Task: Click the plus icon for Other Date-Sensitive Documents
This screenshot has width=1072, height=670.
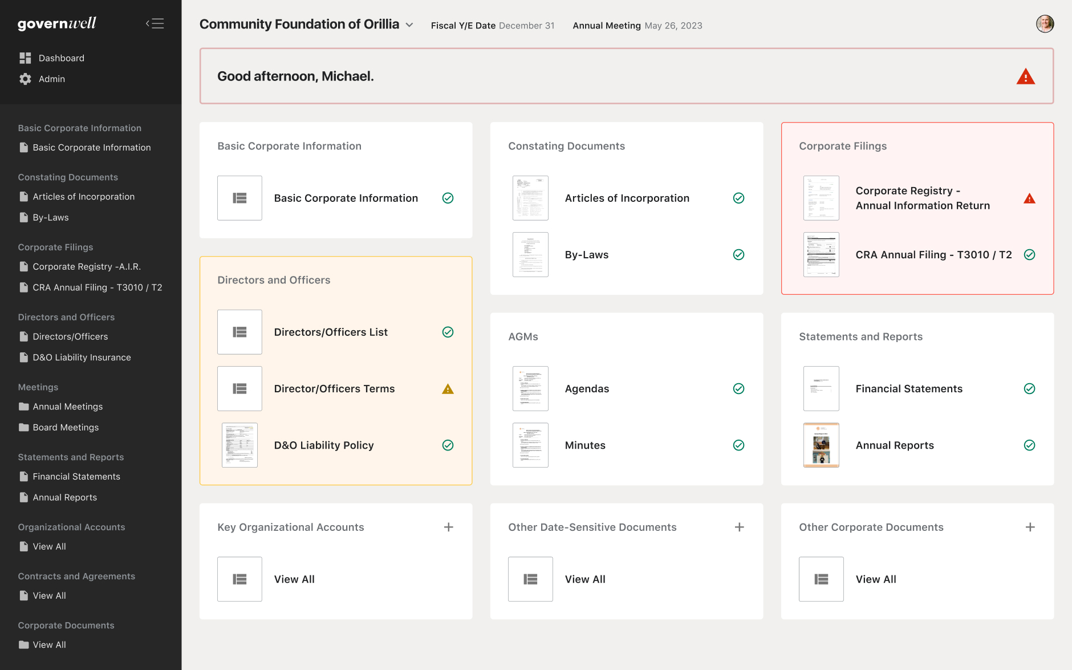Action: pyautogui.click(x=739, y=527)
